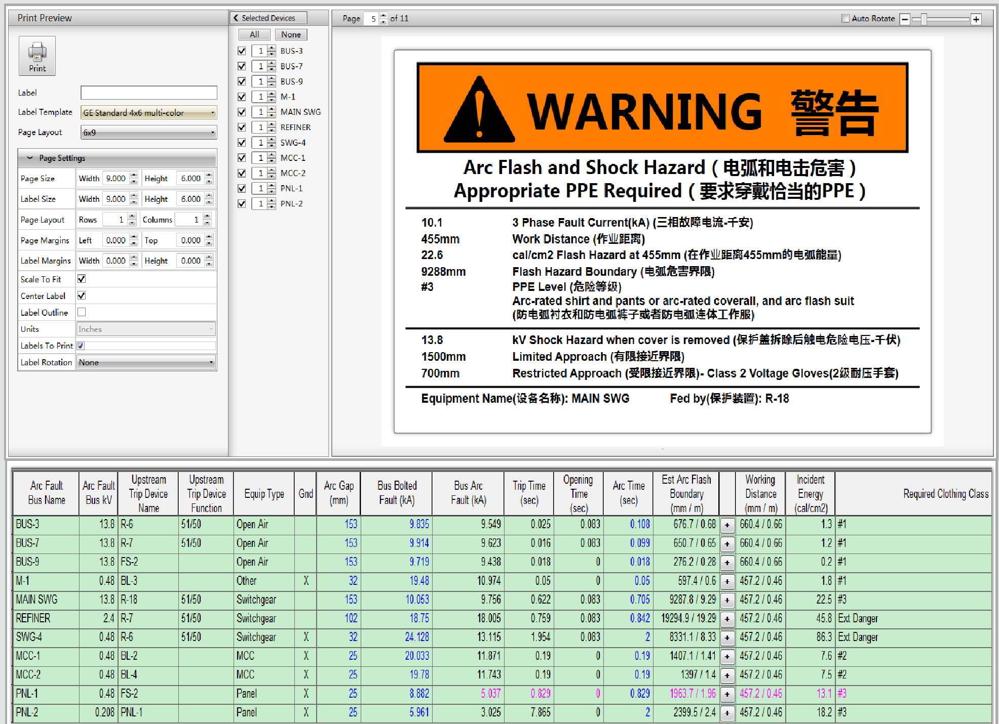
Task: Uncheck the BUS-3 device checkbox
Action: click(x=242, y=51)
